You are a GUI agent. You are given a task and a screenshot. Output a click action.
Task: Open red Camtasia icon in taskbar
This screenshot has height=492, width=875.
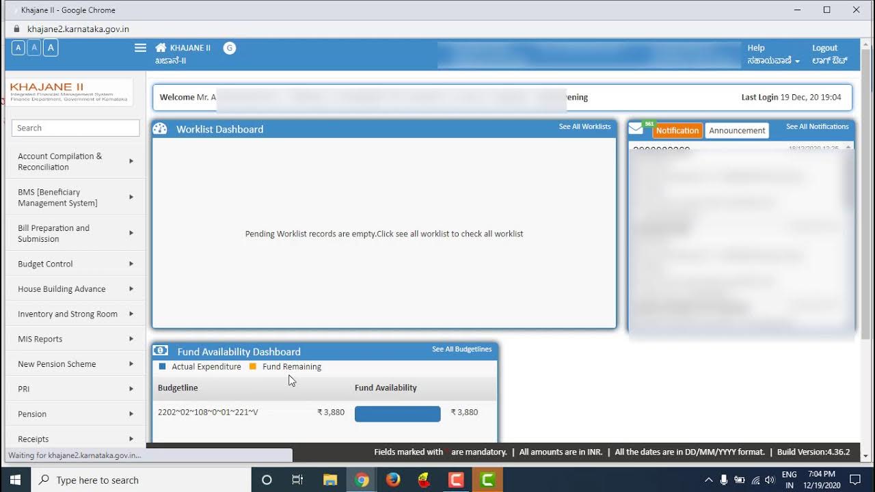[456, 480]
